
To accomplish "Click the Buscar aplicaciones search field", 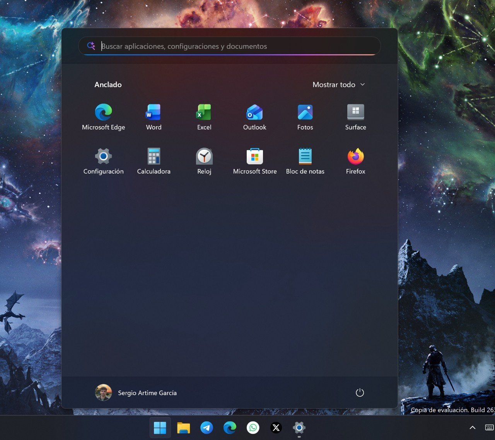I will point(229,46).
